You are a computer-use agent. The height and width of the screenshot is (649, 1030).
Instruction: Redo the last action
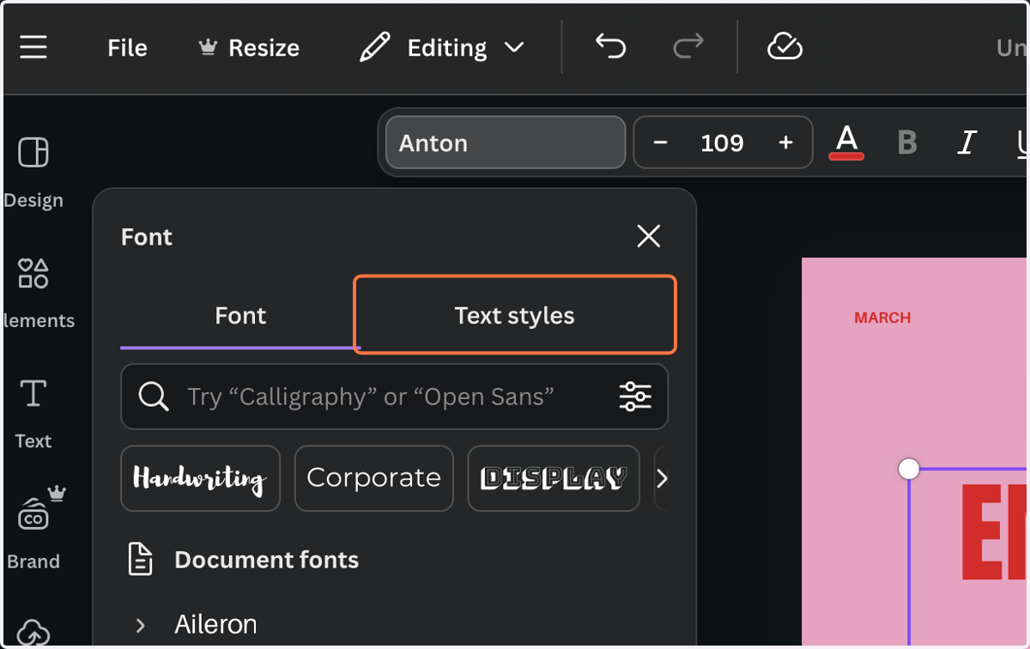(688, 47)
